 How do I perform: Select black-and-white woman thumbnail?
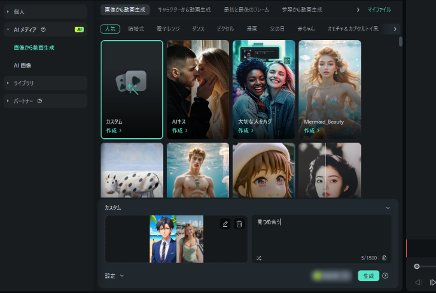[x=330, y=170]
